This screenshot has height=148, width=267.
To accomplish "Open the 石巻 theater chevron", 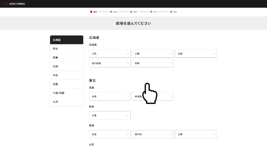I will coord(214,134).
